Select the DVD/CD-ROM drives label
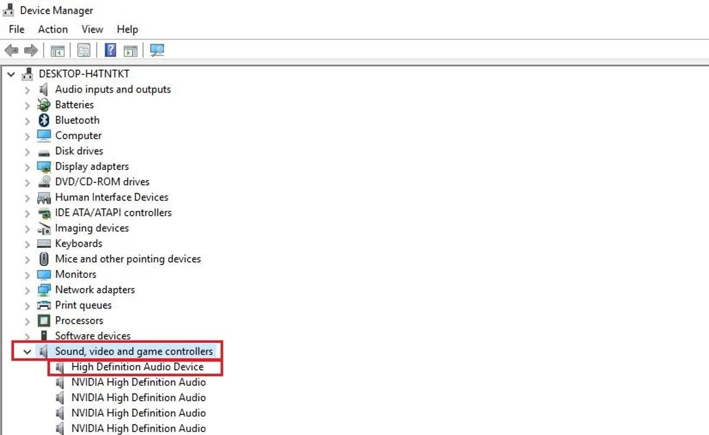This screenshot has width=709, height=435. pyautogui.click(x=102, y=181)
